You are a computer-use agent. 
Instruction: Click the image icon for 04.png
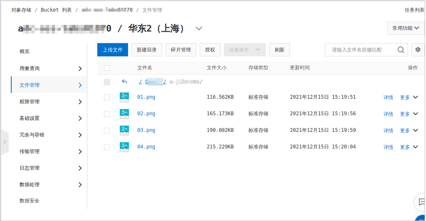pyautogui.click(x=124, y=147)
